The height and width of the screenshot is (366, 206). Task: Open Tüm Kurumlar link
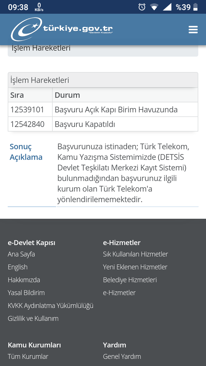pyautogui.click(x=28, y=357)
